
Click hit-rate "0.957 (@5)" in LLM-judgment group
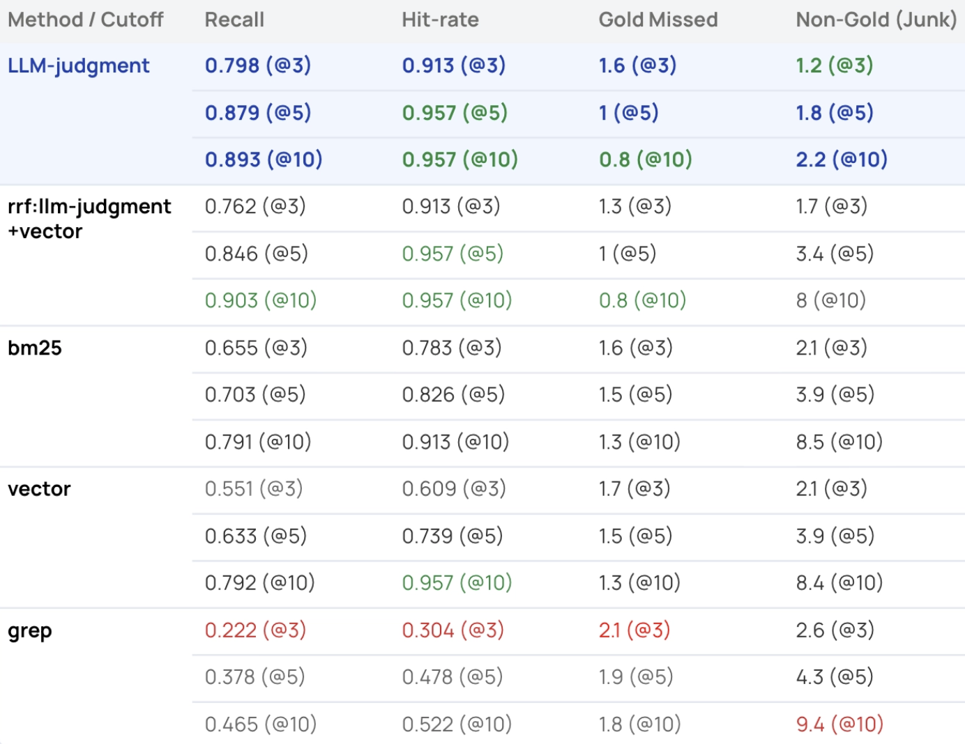[x=455, y=113]
